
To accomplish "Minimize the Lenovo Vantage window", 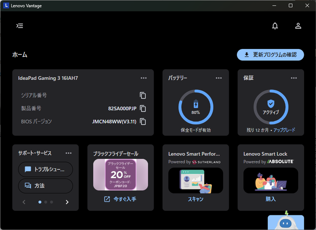I will [274, 6].
